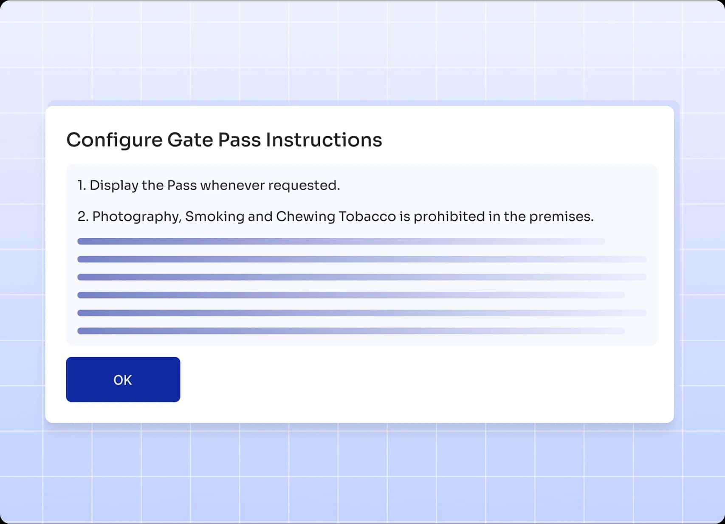Place cursor in 'Display the Pass' instruction line
Image resolution: width=725 pixels, height=524 pixels.
pos(208,185)
